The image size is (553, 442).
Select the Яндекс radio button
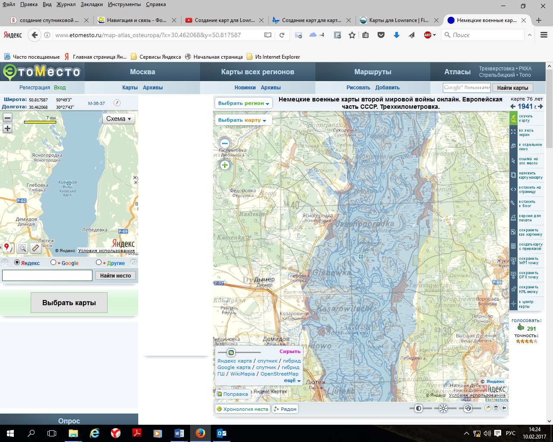(17, 262)
